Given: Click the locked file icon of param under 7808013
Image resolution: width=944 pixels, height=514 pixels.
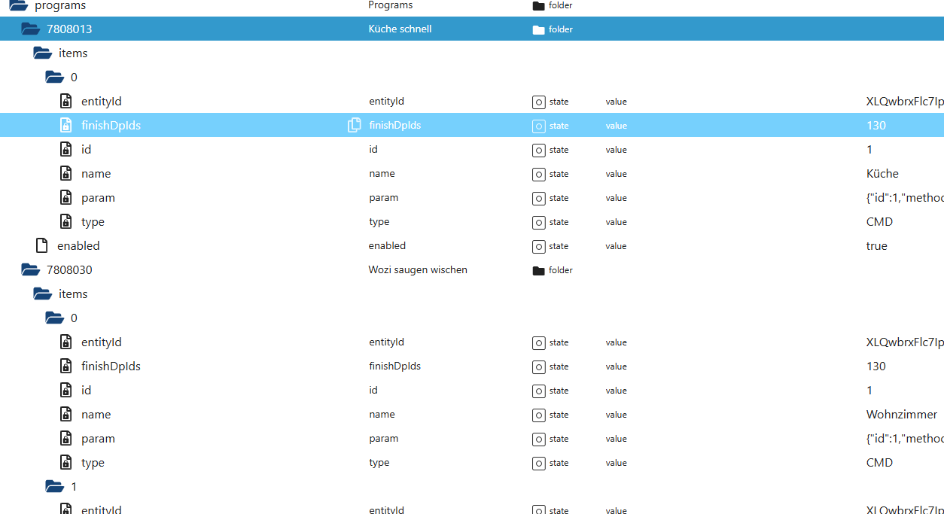Looking at the screenshot, I should click(66, 197).
